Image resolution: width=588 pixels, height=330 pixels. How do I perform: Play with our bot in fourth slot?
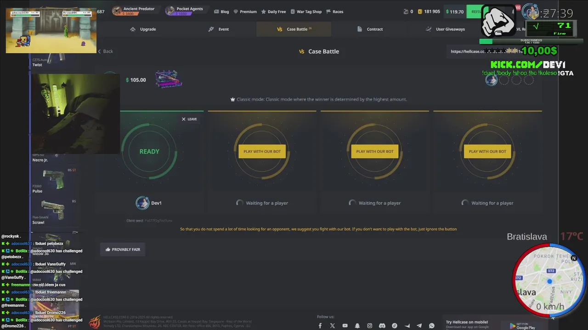coord(487,151)
